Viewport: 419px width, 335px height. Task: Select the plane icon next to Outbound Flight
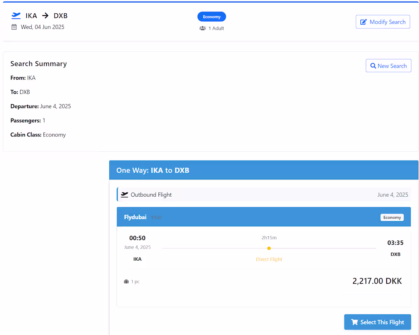(125, 194)
